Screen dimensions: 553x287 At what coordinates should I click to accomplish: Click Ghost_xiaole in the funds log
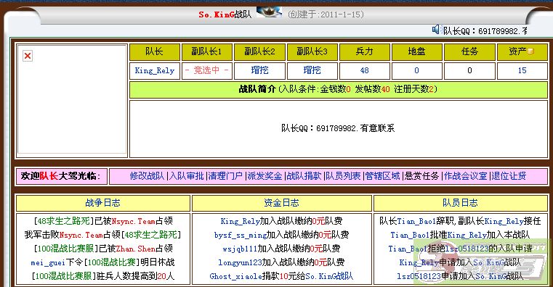click(x=235, y=276)
